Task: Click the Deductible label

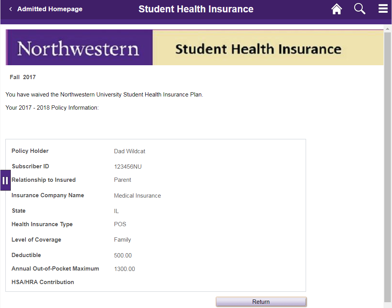Action: click(x=26, y=255)
